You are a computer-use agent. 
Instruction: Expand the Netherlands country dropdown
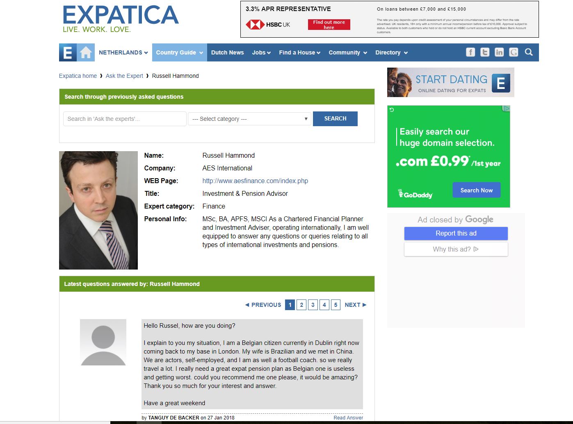[x=123, y=52]
